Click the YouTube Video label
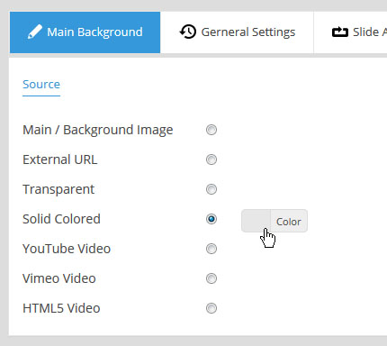Image resolution: width=387 pixels, height=346 pixels. coord(67,249)
